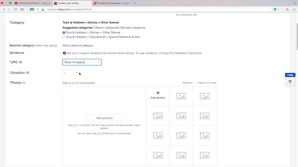This screenshot has height=167, width=298.
Task: Click the purple info icon beside Variations message
Action: [x=64, y=53]
